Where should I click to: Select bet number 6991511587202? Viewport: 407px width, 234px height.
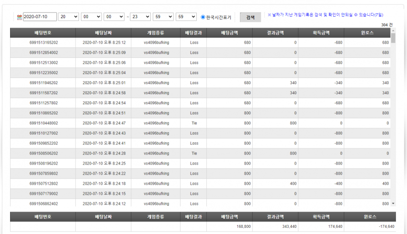click(x=44, y=93)
